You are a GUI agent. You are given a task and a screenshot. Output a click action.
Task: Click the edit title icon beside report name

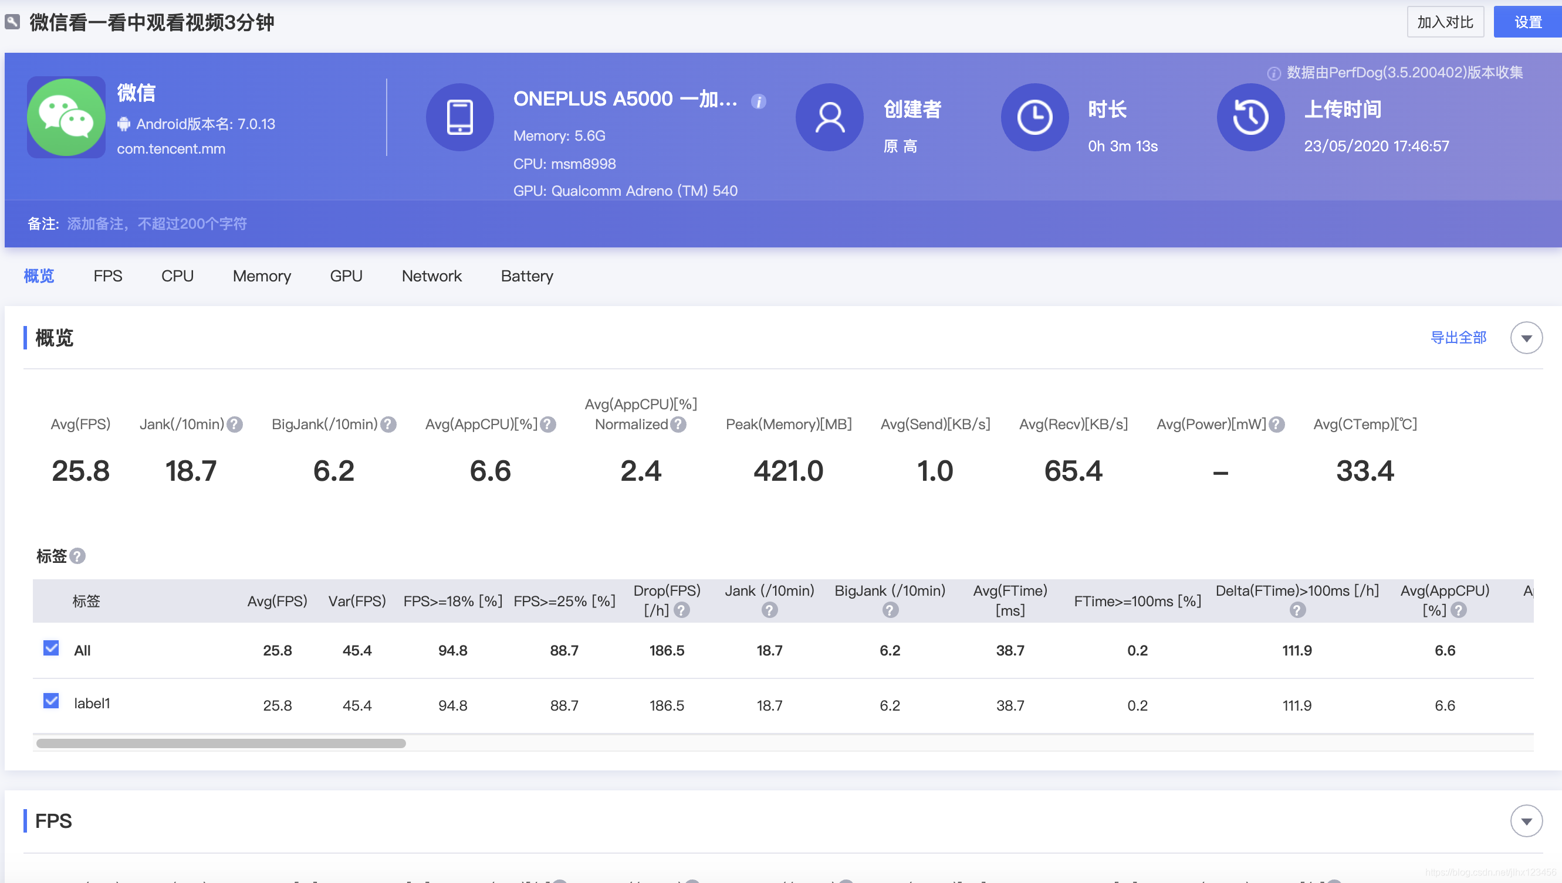(x=13, y=22)
